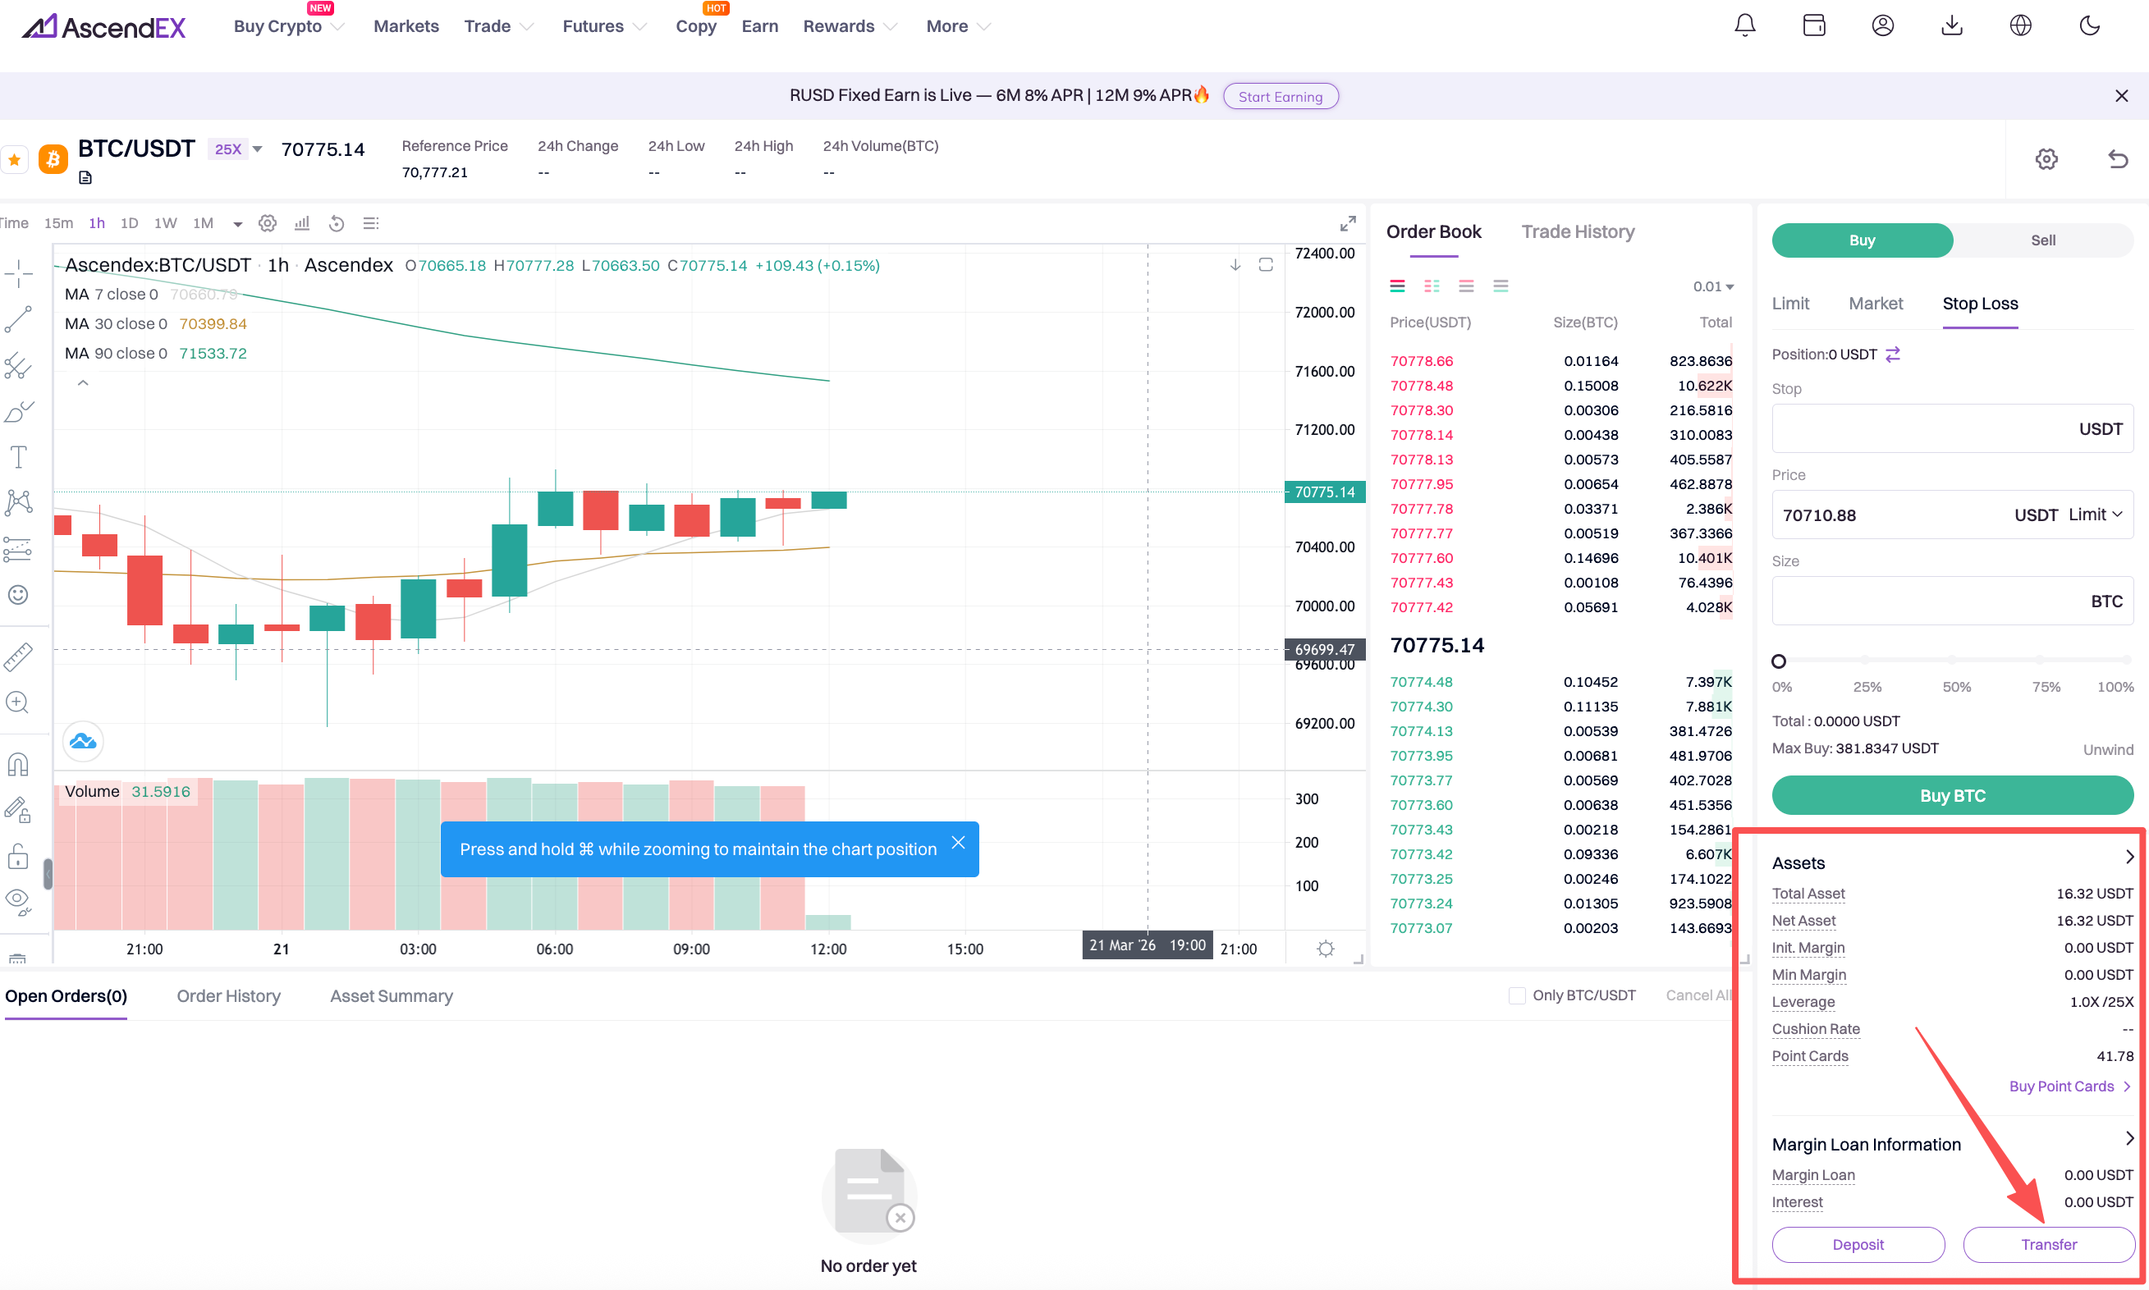Open trading settings gear icon
The image size is (2149, 1290).
pos(2046,159)
